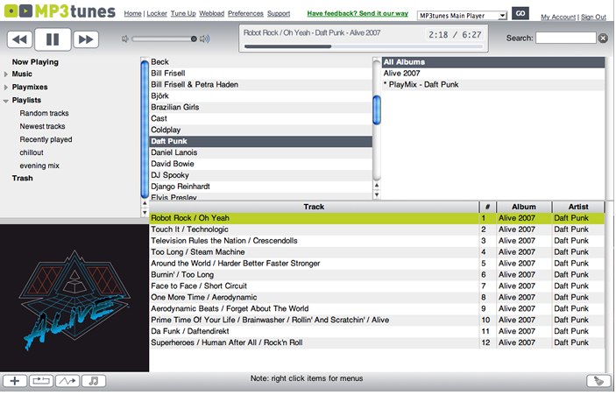Clear the search field with X icon
616x395 pixels.
coord(603,39)
